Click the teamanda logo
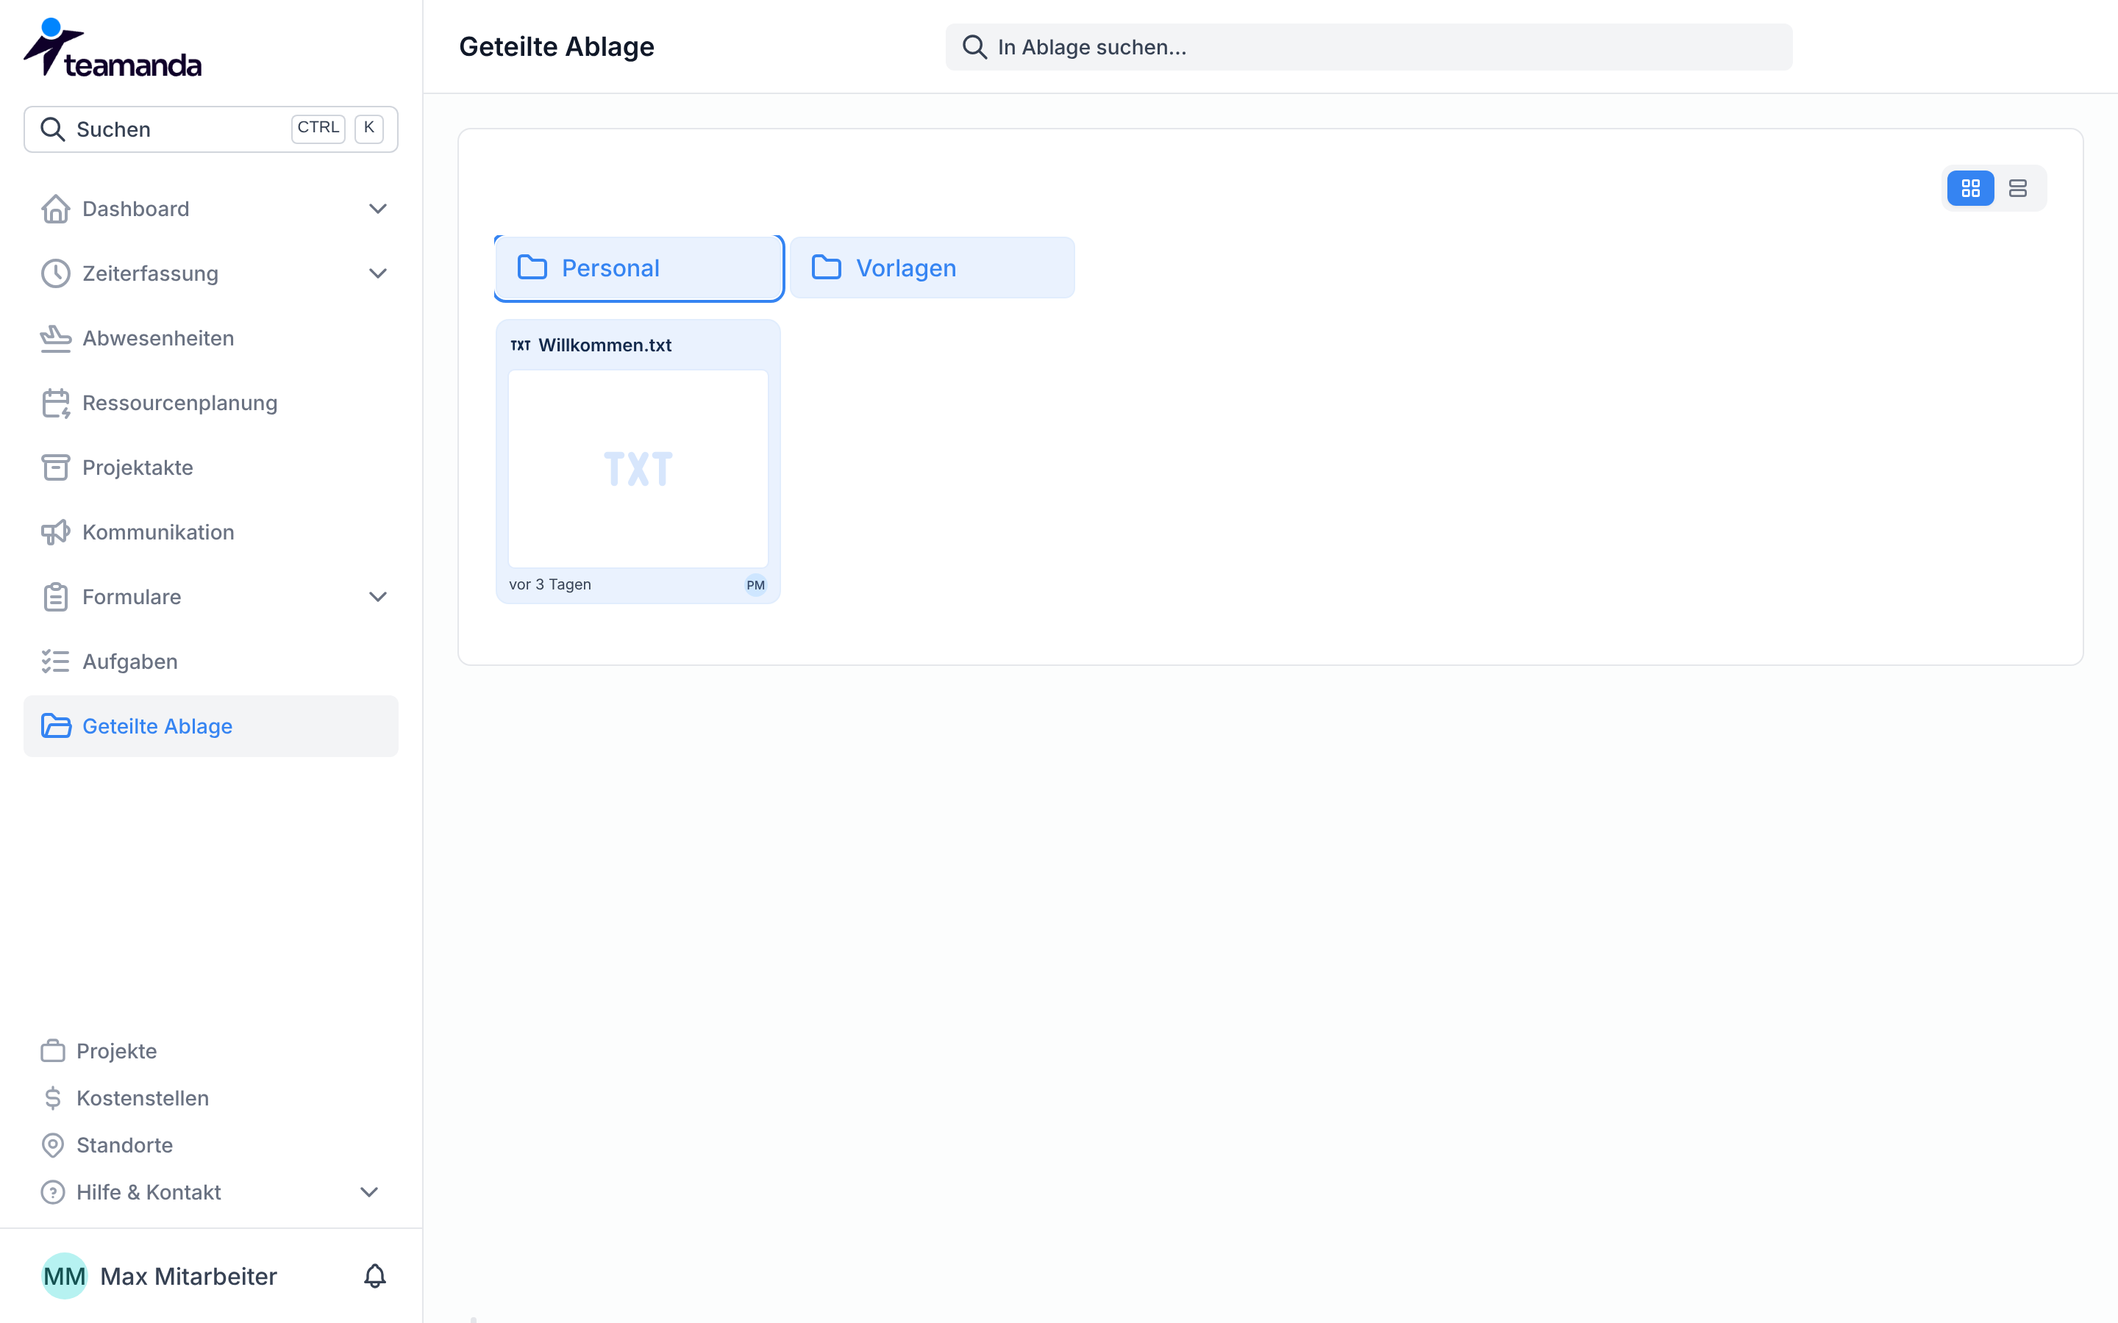This screenshot has width=2118, height=1323. click(112, 48)
